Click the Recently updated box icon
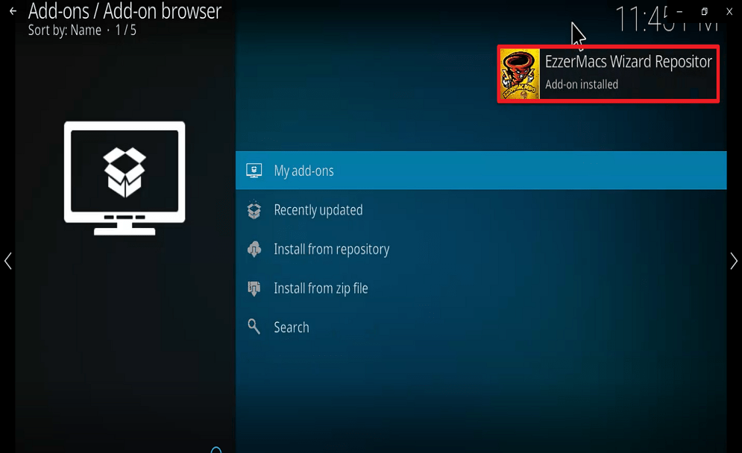This screenshot has width=742, height=453. (x=254, y=210)
